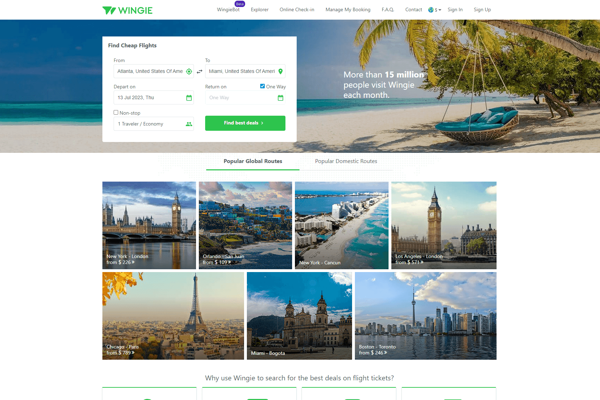
Task: Click the travelers people icon
Action: (x=189, y=124)
